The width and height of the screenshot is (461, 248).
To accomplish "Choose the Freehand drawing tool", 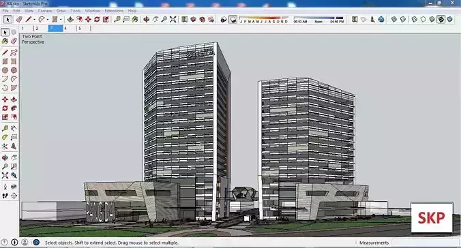I will 14,52.
